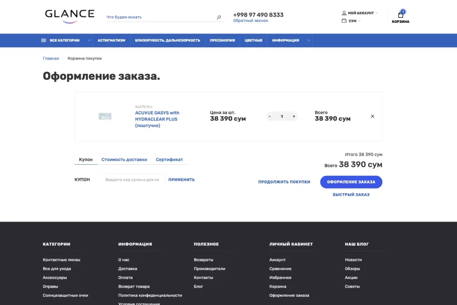The height and width of the screenshot is (305, 457).
Task: Remove ACUVUE OASYS item with X
Action: click(373, 116)
